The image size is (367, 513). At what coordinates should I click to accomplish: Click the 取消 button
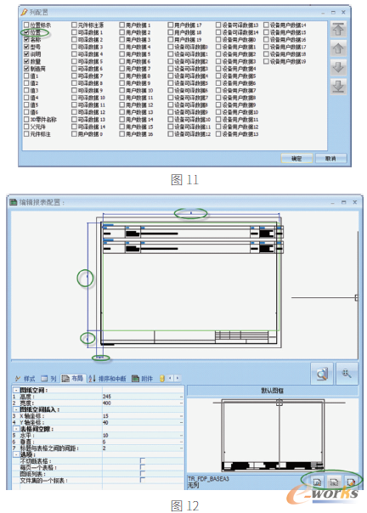(330, 159)
